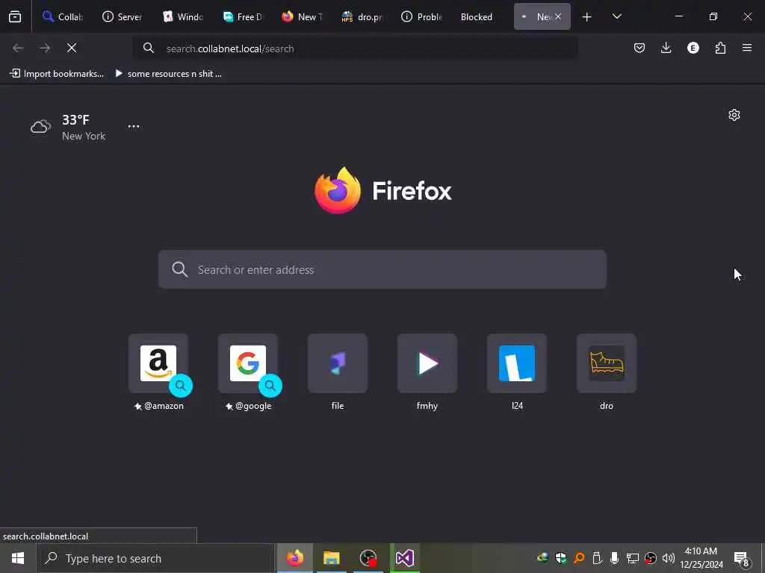
Task: Click Firefox icon in taskbar
Action: pyautogui.click(x=294, y=558)
